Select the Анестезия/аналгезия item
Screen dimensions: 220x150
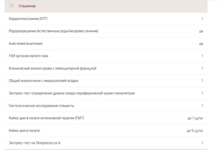tap(26, 44)
